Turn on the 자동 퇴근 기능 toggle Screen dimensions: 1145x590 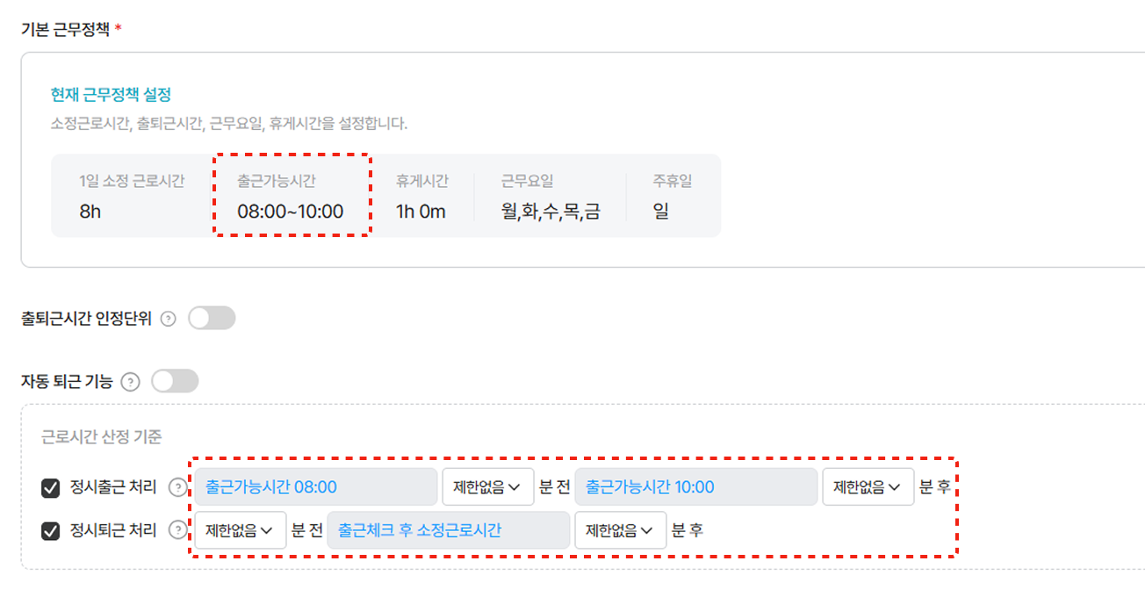tap(175, 381)
